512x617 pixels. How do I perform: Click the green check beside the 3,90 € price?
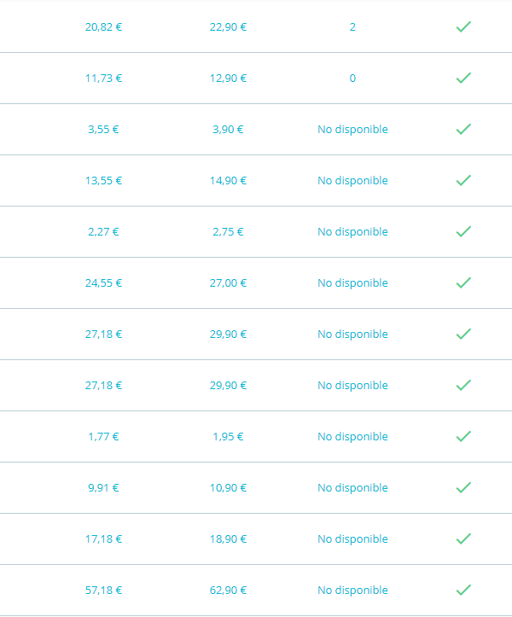(463, 129)
